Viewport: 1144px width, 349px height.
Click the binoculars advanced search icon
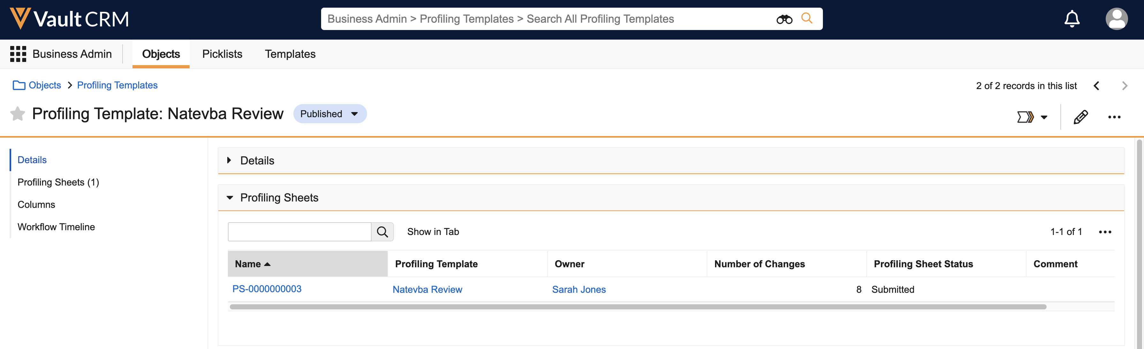[x=784, y=19]
